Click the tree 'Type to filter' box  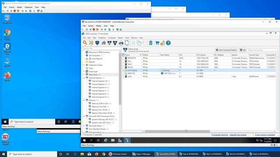[101, 48]
